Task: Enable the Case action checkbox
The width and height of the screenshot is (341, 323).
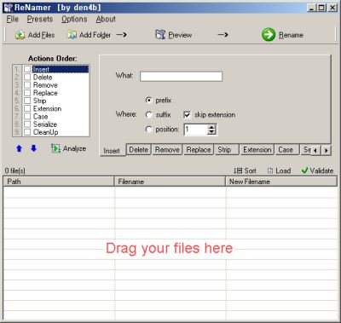Action: click(27, 116)
